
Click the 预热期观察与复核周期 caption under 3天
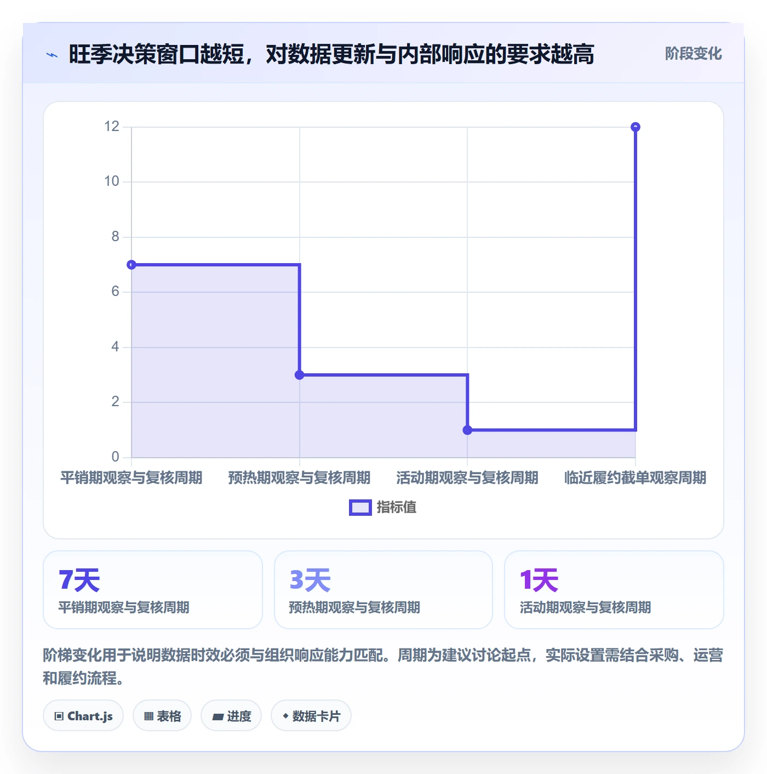click(354, 607)
